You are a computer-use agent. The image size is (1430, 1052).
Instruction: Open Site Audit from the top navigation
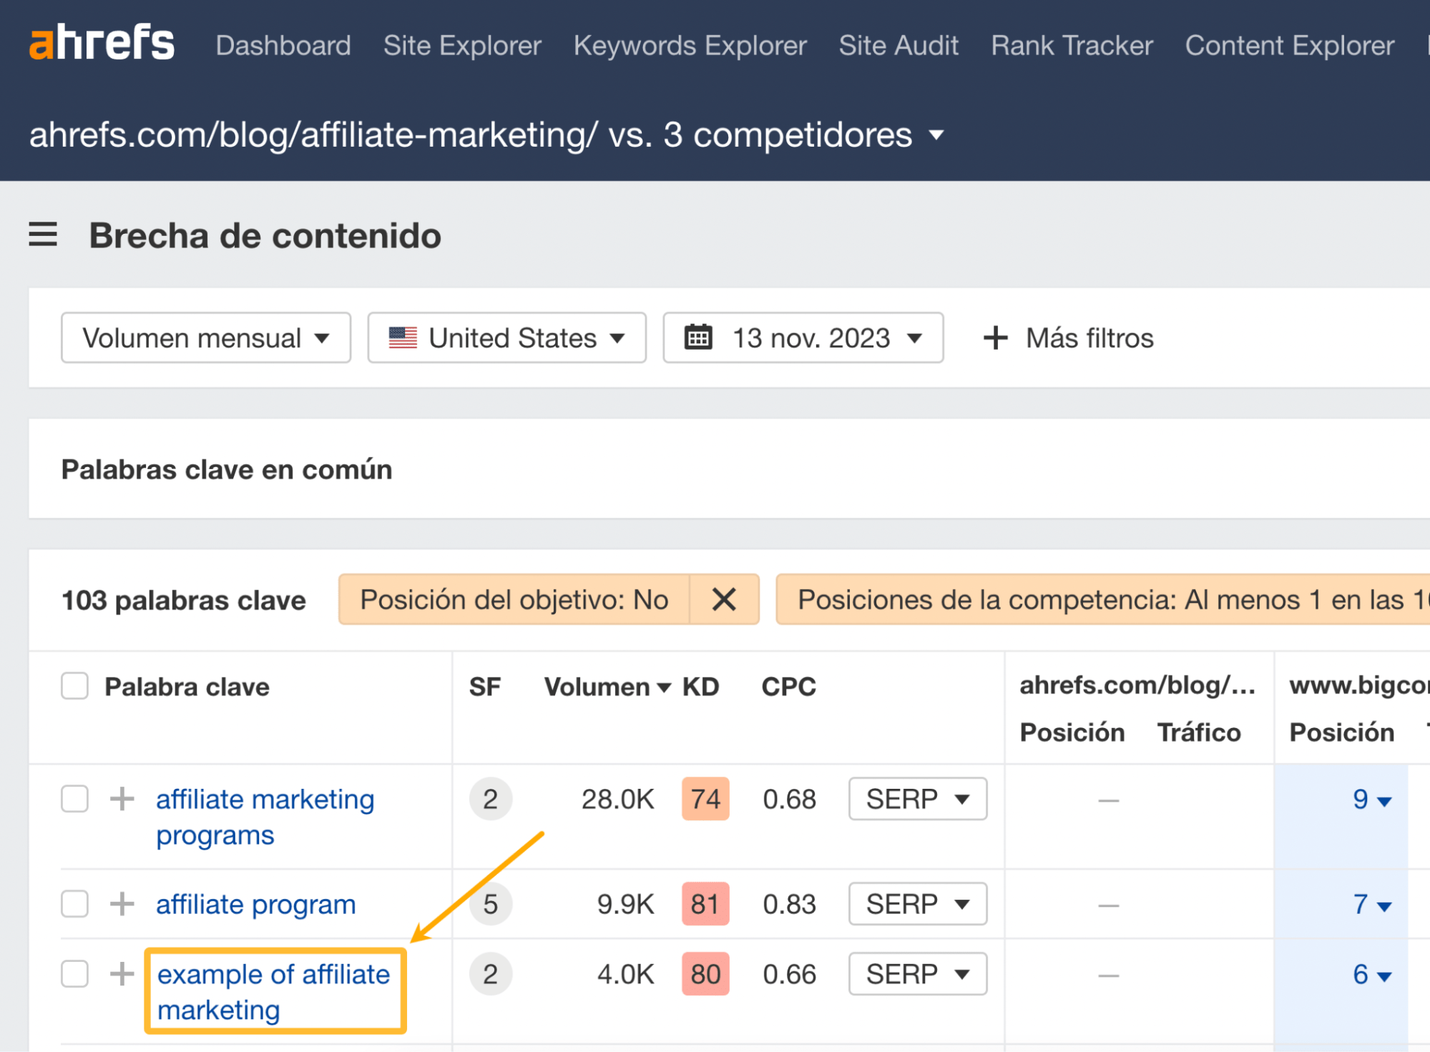(x=898, y=44)
